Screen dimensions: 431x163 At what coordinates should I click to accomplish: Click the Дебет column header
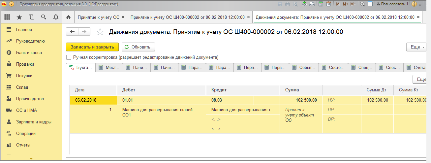click(x=162, y=90)
